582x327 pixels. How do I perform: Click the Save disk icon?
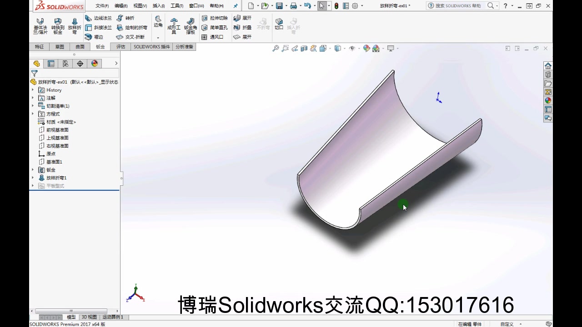279,6
